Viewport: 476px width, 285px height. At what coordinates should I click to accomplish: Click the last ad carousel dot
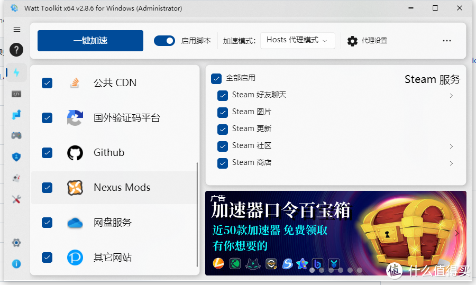tap(360, 270)
